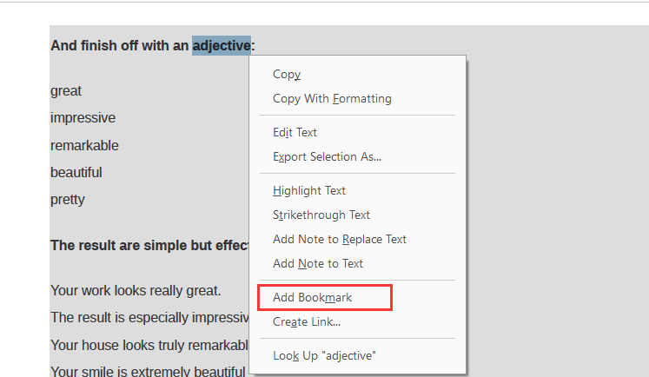
Task: Look Up "adjective" from the context menu
Action: point(324,356)
